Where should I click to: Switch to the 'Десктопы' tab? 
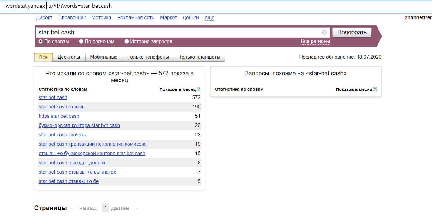click(69, 57)
